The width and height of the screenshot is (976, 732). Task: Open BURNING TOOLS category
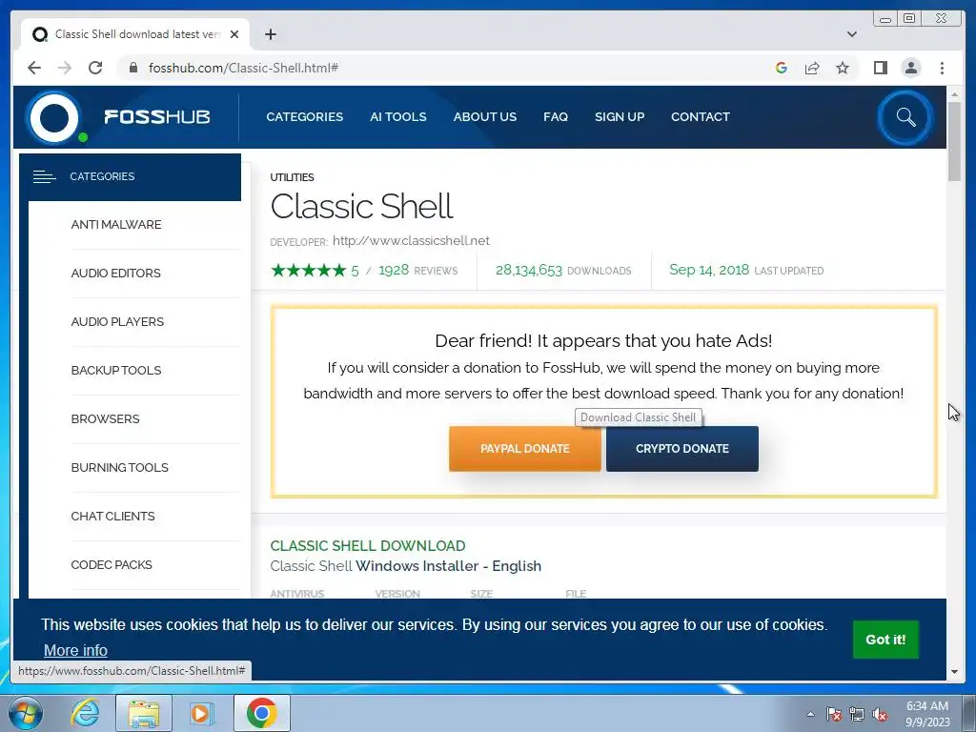(x=119, y=467)
